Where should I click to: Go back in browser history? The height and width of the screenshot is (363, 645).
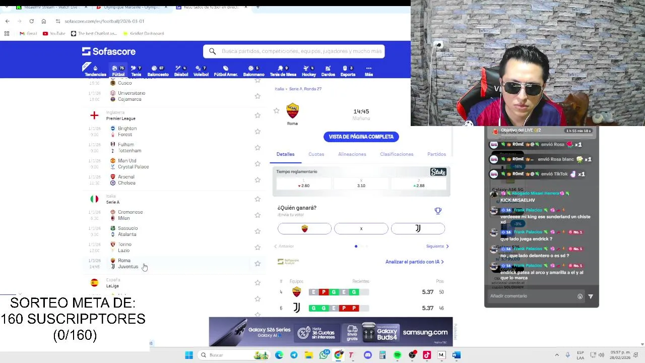point(7,21)
